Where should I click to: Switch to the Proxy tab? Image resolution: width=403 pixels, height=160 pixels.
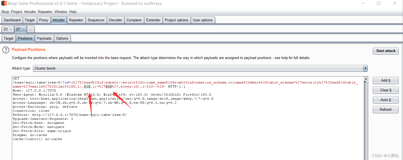44,20
